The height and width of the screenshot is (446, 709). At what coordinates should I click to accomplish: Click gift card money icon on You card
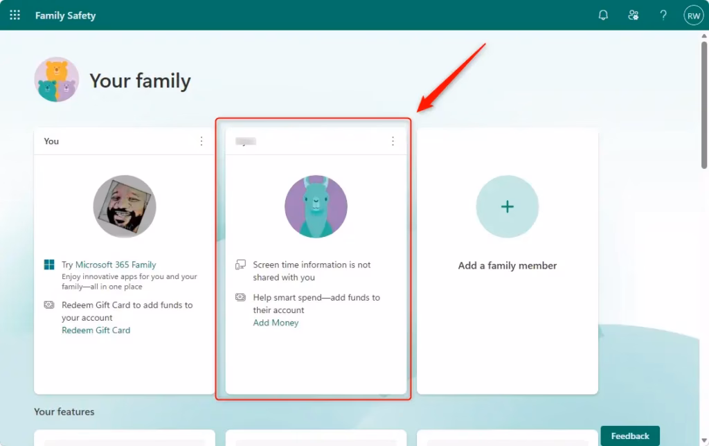(x=49, y=305)
